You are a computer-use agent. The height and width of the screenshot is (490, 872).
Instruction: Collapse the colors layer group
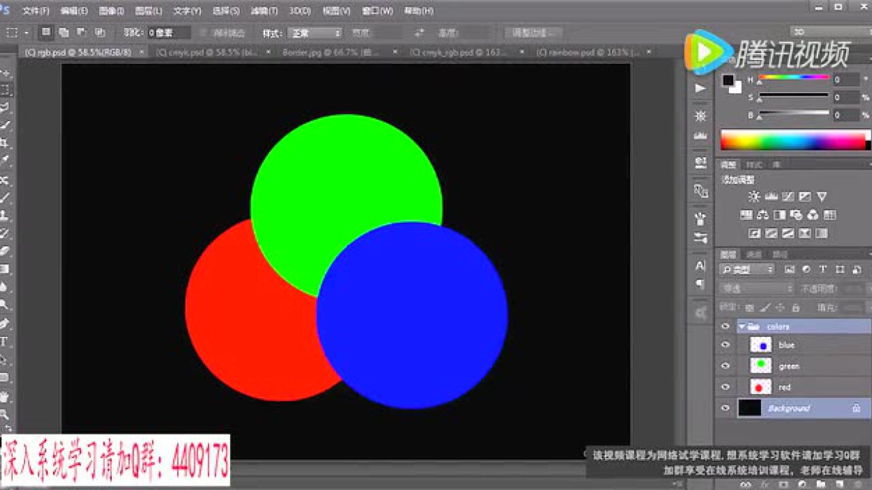[741, 326]
